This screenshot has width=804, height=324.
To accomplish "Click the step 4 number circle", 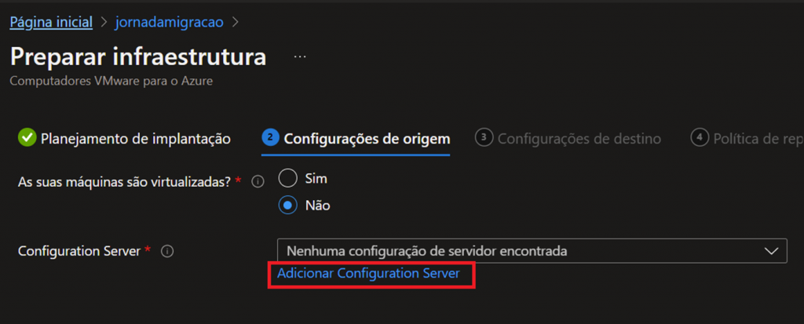I will pyautogui.click(x=699, y=138).
